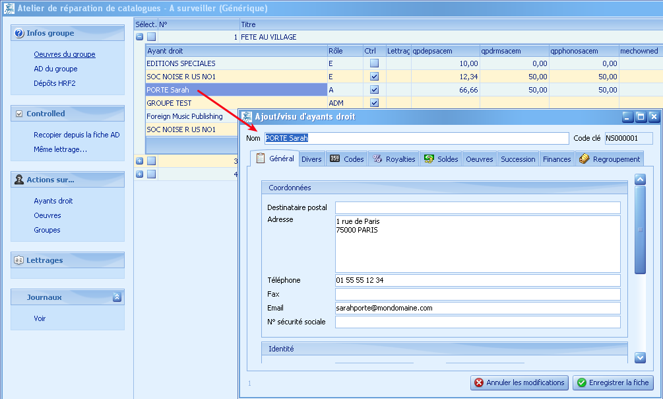The height and width of the screenshot is (399, 663).
Task: Tick the Sélect. checkbox for FETE AU VILLAGE
Action: (x=151, y=37)
